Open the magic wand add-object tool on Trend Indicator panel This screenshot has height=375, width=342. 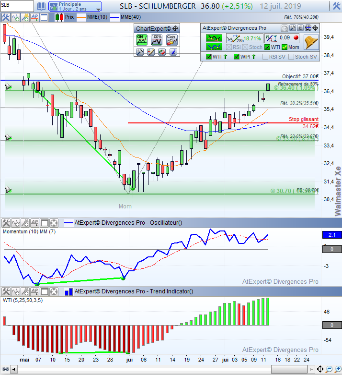pyautogui.click(x=25, y=291)
